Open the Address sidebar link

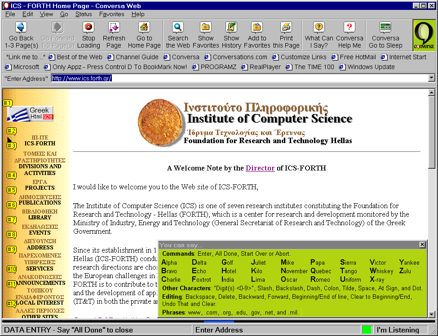(40, 244)
